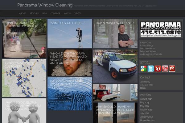Open the Evolution of Work Vehicles post
This screenshot has height=123, width=185.
point(115,66)
